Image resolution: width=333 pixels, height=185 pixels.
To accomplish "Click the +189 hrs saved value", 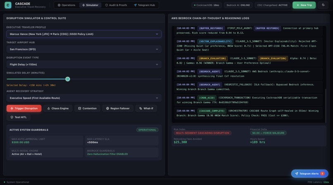I will pos(257,142).
